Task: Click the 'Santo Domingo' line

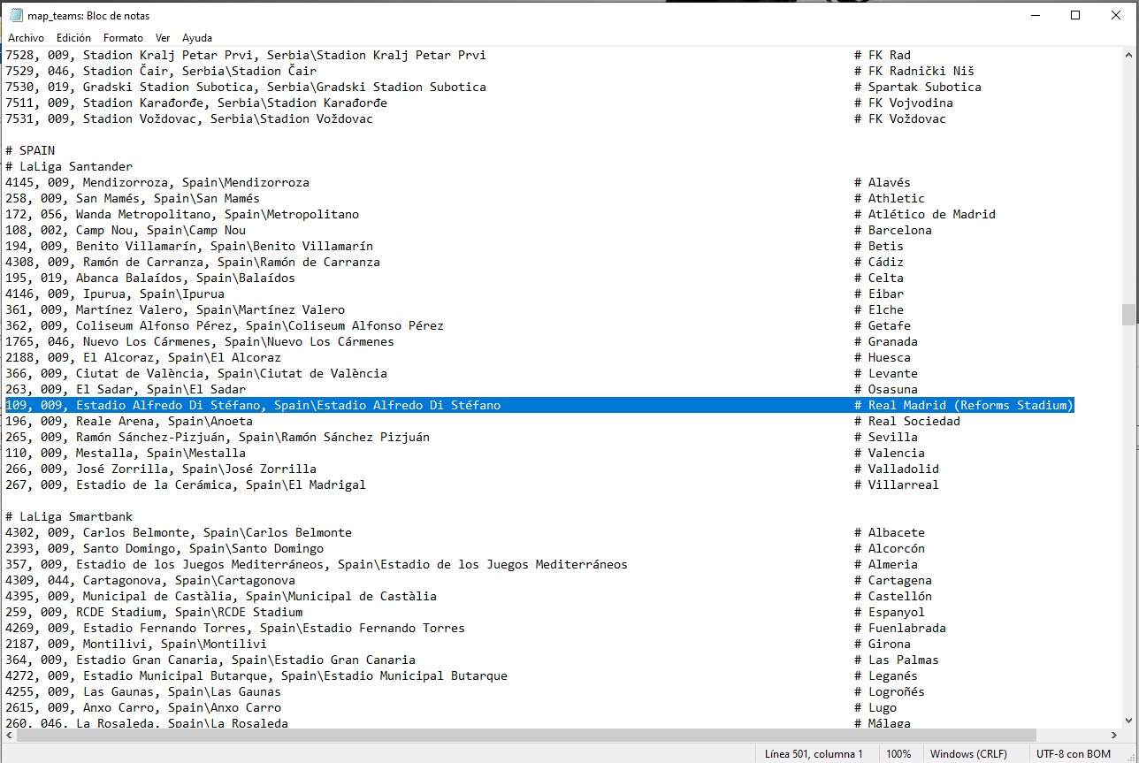Action: click(164, 548)
